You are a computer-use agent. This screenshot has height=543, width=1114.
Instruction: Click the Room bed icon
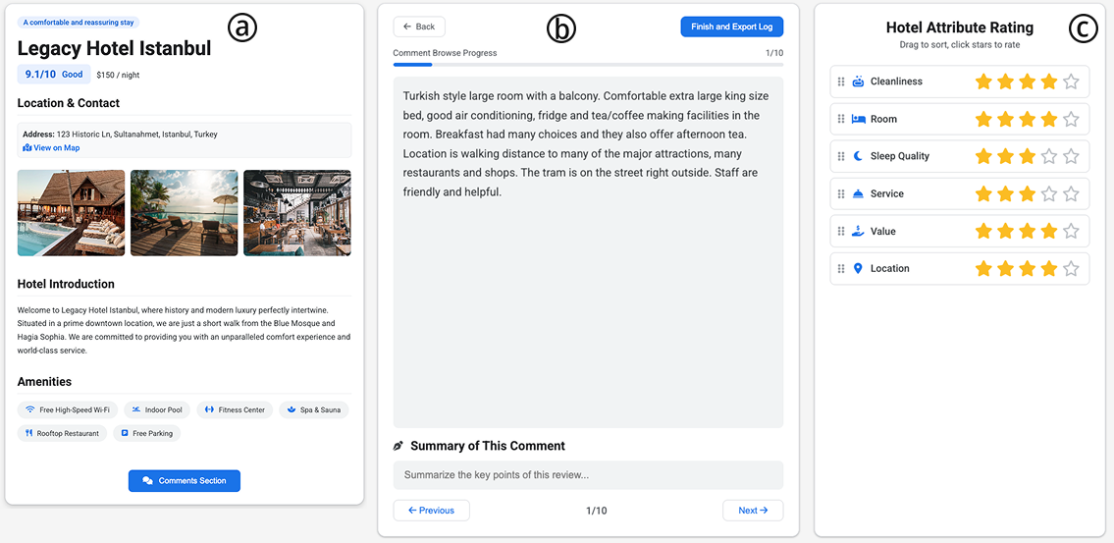[x=858, y=119]
